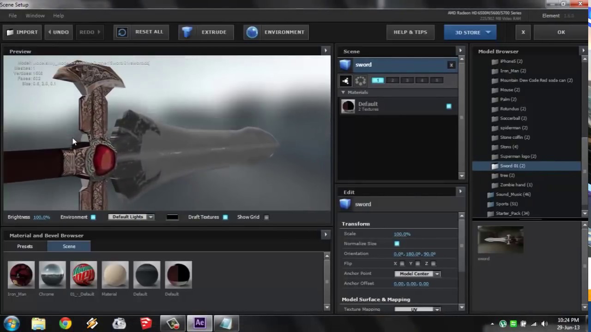The image size is (591, 332).
Task: Enable the Show Grid checkbox
Action: click(x=266, y=217)
